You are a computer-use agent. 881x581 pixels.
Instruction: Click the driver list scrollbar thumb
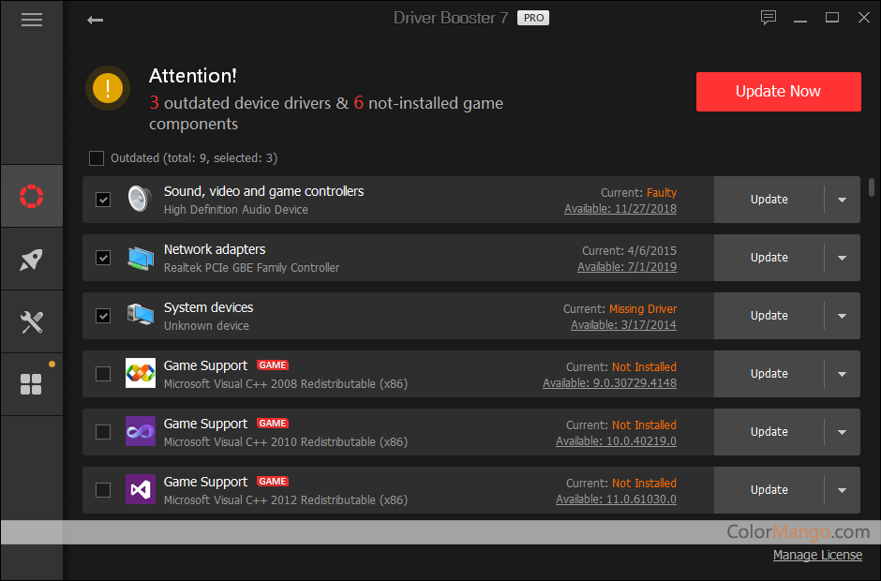click(872, 187)
